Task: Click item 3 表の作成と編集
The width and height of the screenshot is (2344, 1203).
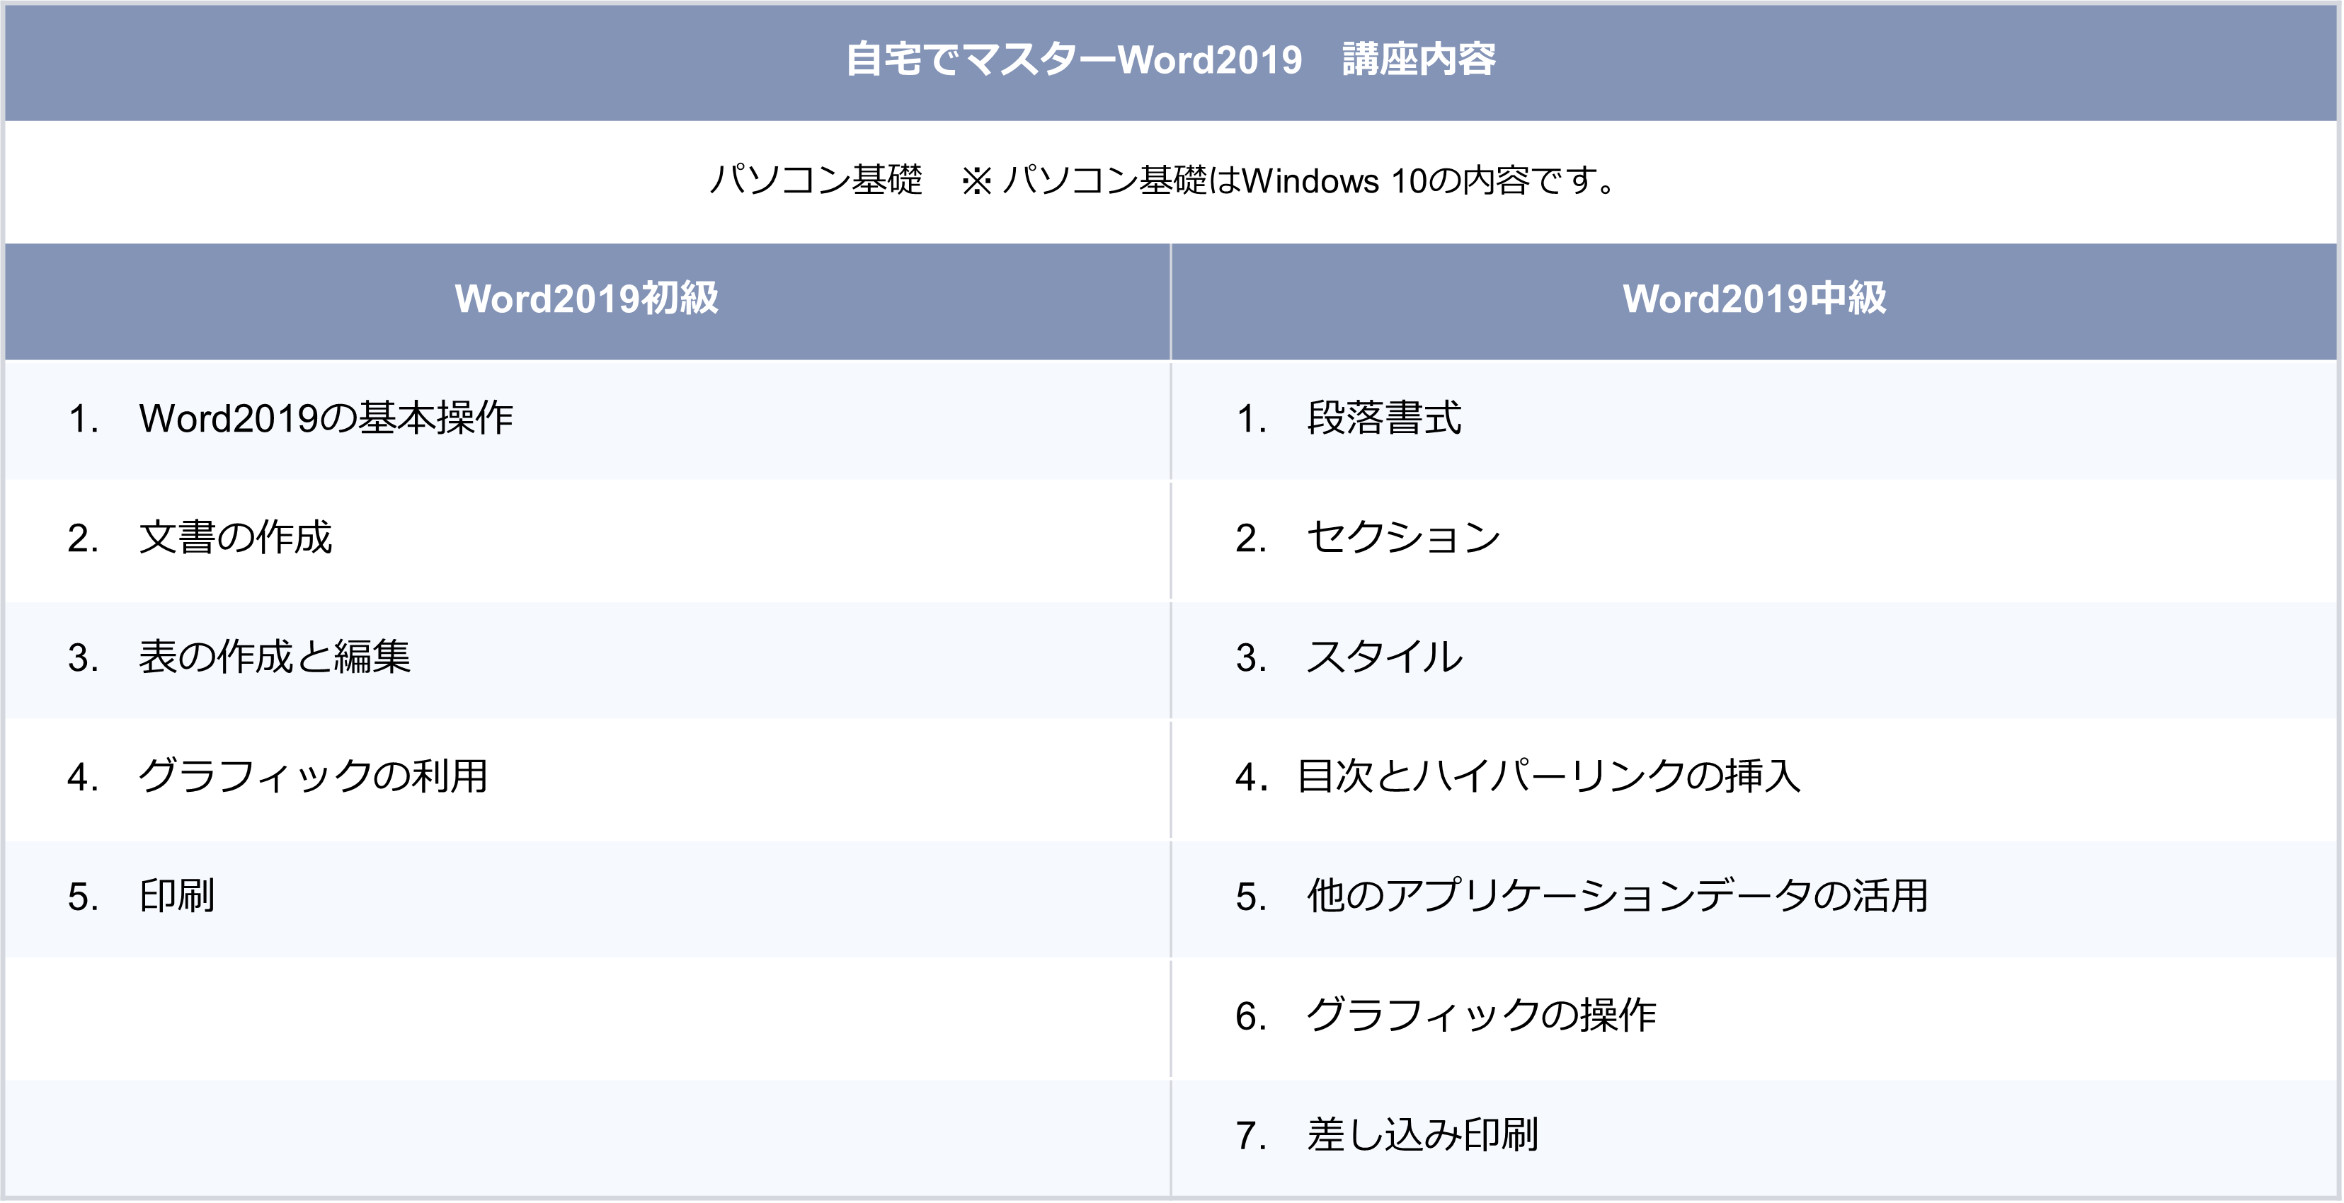Action: tap(274, 657)
